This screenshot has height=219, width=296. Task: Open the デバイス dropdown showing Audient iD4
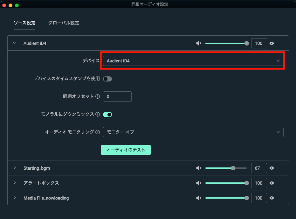click(x=193, y=61)
